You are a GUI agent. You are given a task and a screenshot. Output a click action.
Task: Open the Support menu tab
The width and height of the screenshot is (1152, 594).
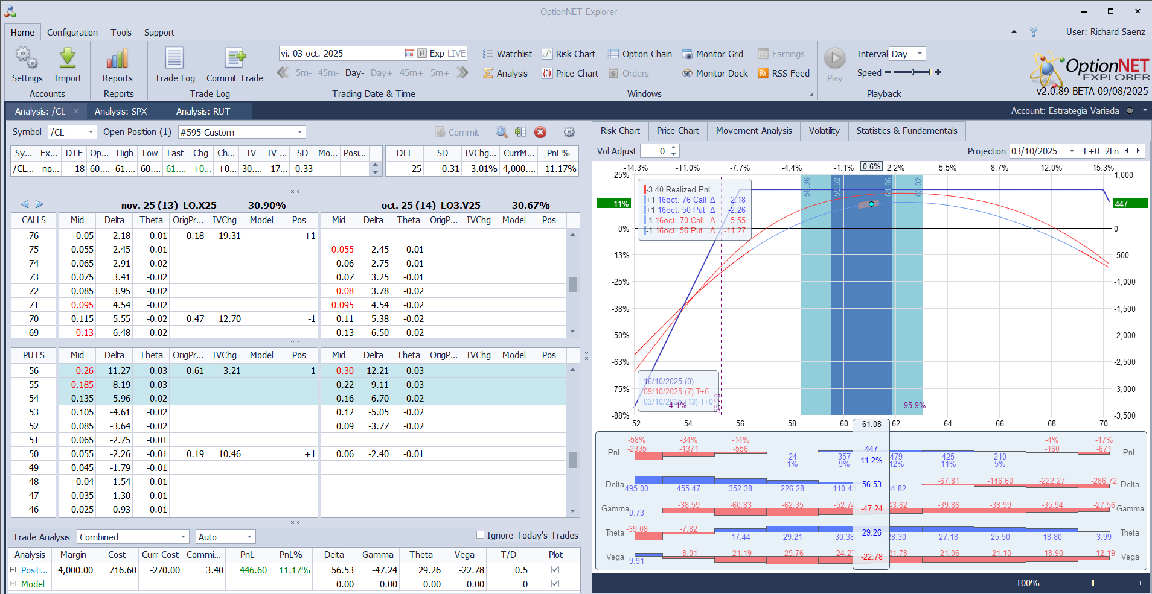pyautogui.click(x=159, y=33)
